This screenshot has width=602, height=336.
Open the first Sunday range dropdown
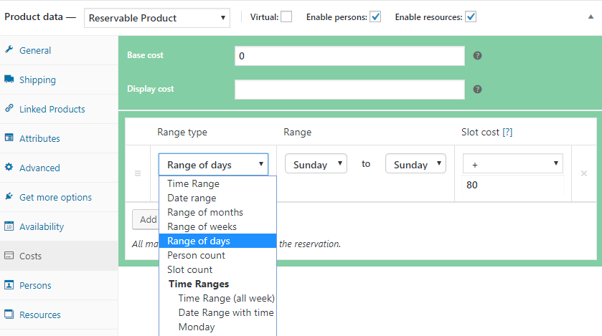316,164
